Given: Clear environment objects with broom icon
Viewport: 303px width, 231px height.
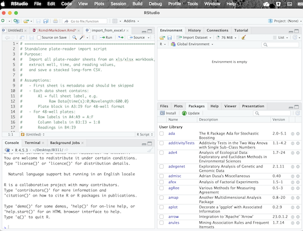Looking at the screenshot, I should click(244, 38).
